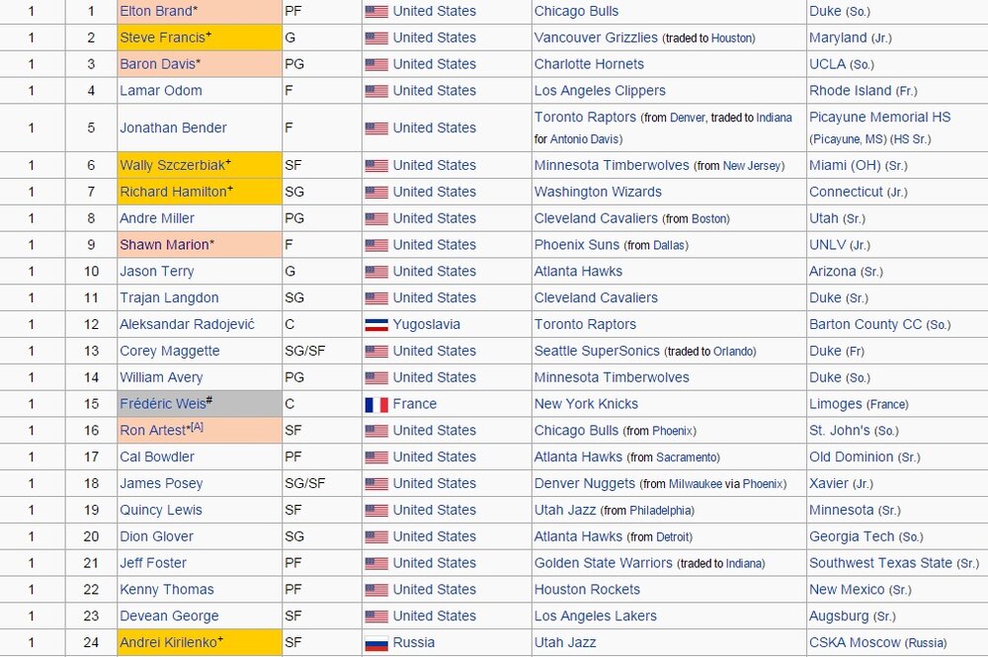Open the Jonathan Bender player link

[173, 127]
